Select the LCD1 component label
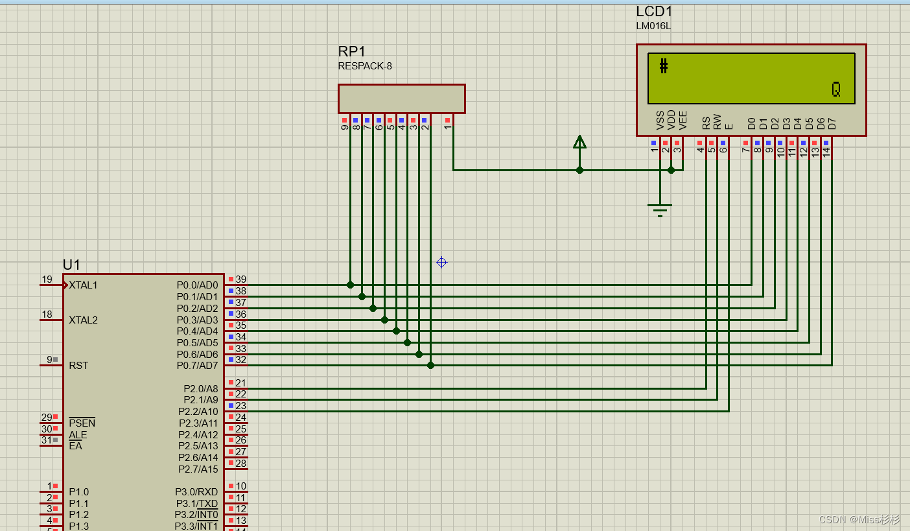This screenshot has height=531, width=910. pos(655,12)
